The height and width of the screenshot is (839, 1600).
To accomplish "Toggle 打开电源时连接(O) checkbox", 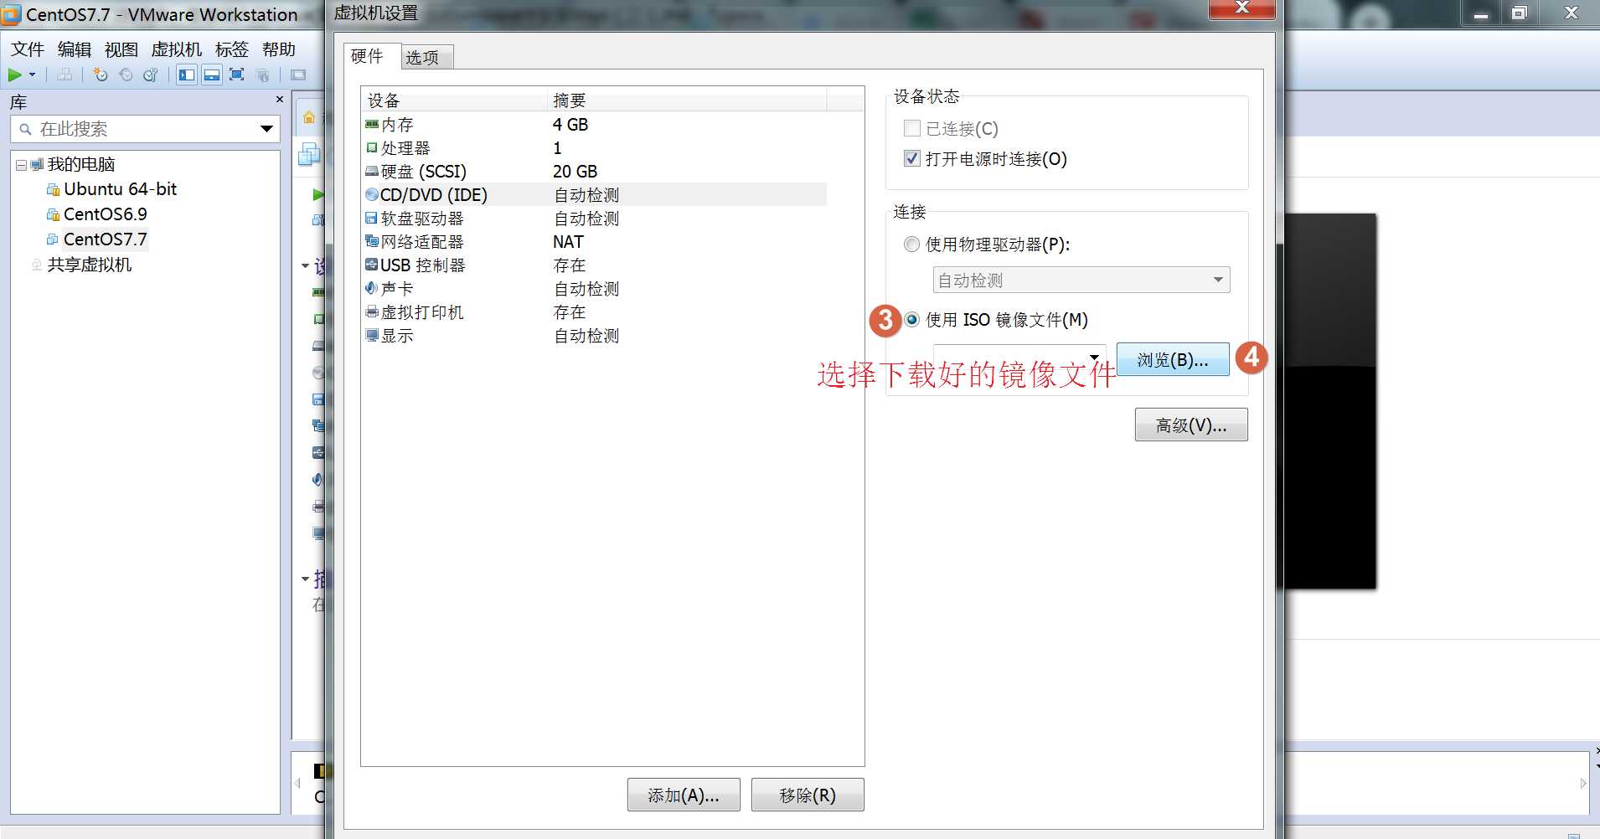I will click(x=912, y=158).
